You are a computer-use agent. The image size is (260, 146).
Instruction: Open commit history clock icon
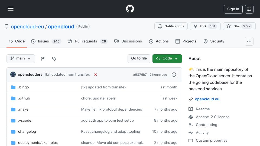click(x=174, y=75)
